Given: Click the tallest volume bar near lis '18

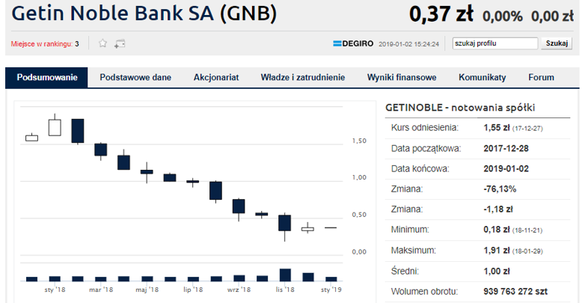Looking at the screenshot, I should [x=285, y=275].
